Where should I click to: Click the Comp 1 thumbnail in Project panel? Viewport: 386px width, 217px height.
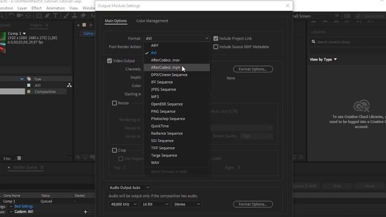2,42
